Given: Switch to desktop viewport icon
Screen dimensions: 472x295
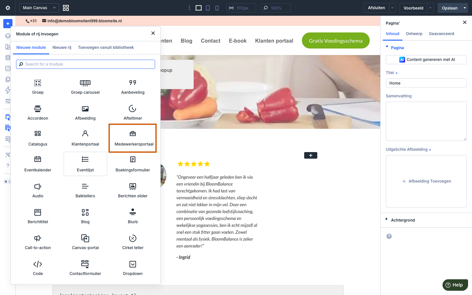Looking at the screenshot, I should 199,8.
